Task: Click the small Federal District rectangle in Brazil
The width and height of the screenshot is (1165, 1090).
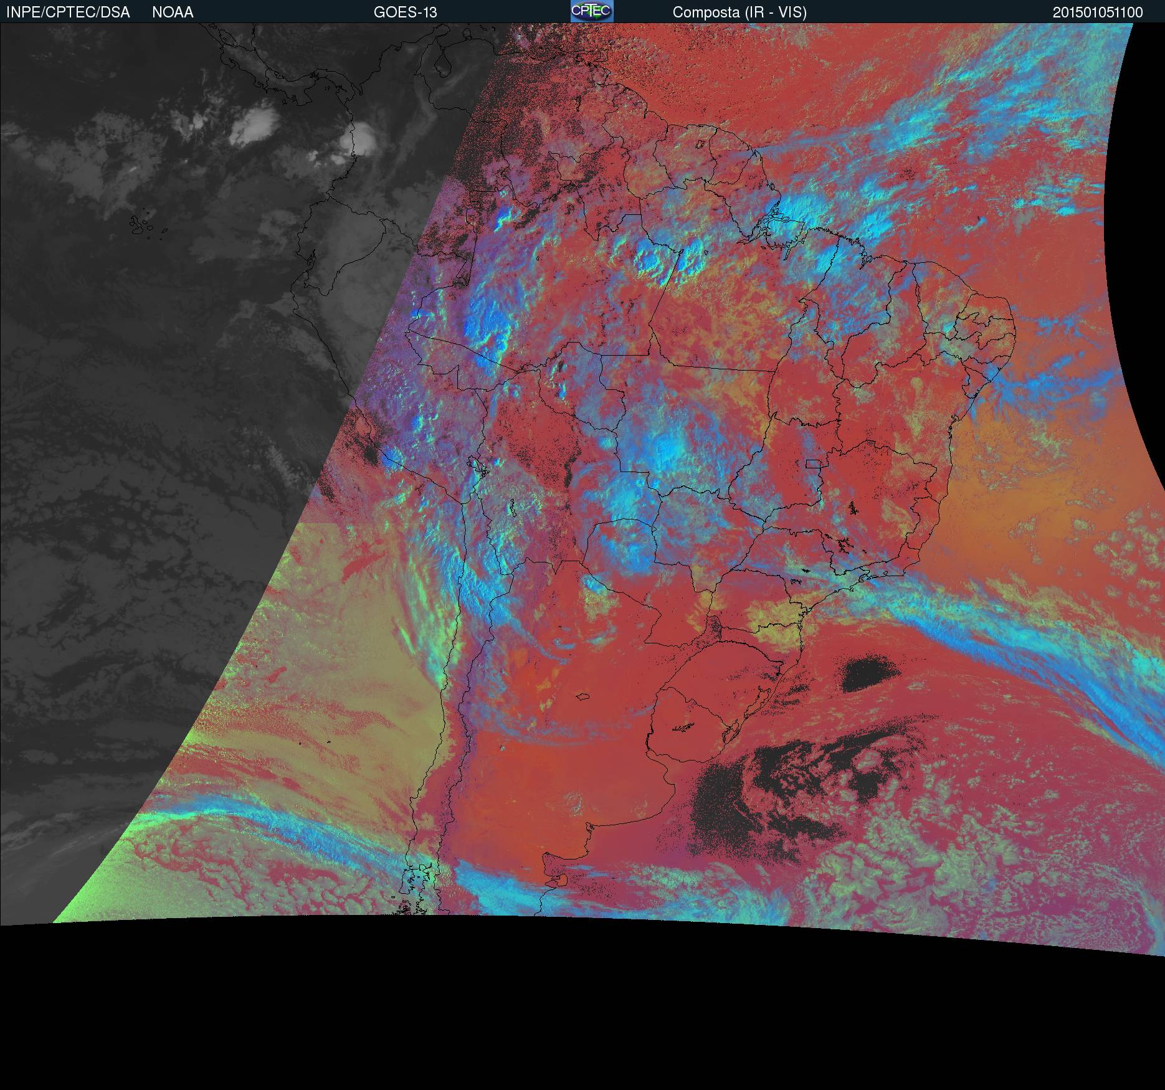Action: [x=813, y=463]
